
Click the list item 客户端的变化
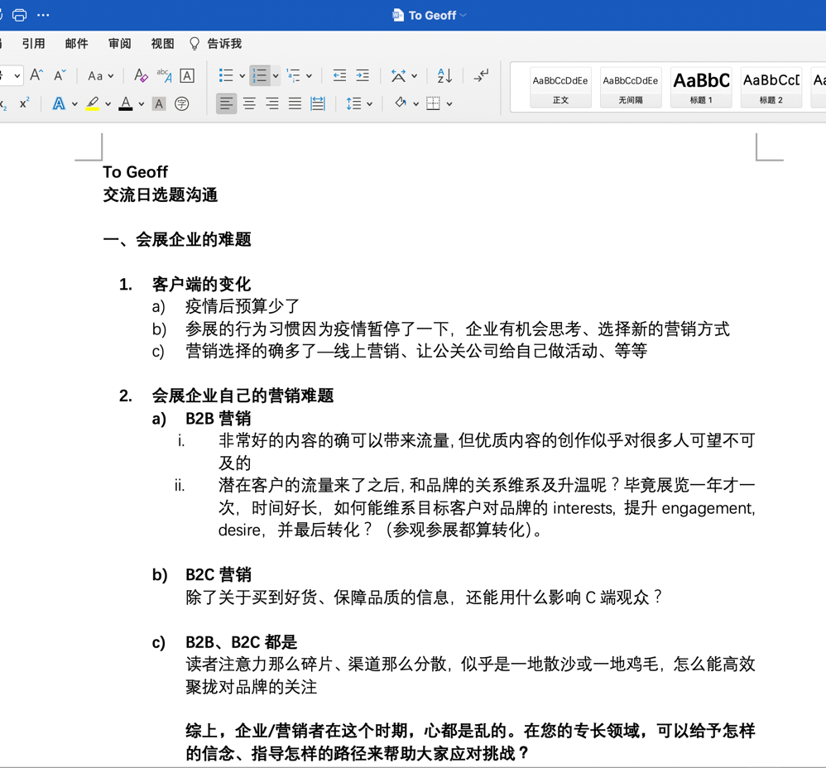tap(201, 285)
